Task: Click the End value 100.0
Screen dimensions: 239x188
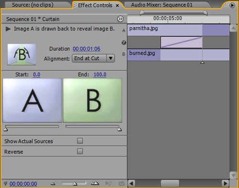Action: click(100, 74)
